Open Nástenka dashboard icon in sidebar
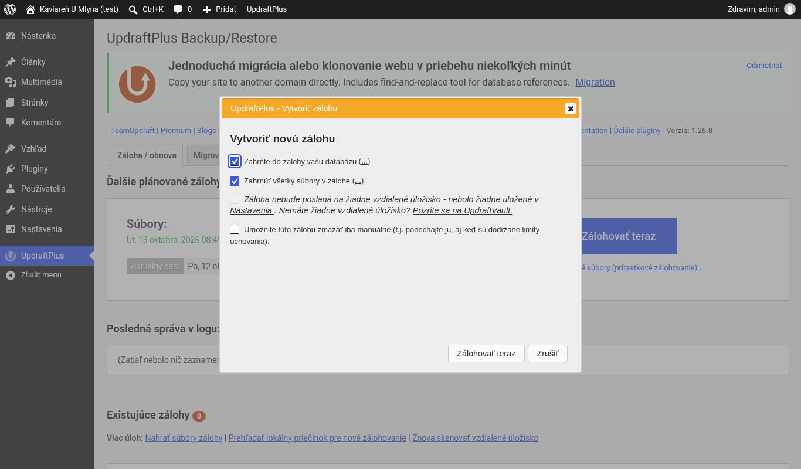 (11, 36)
